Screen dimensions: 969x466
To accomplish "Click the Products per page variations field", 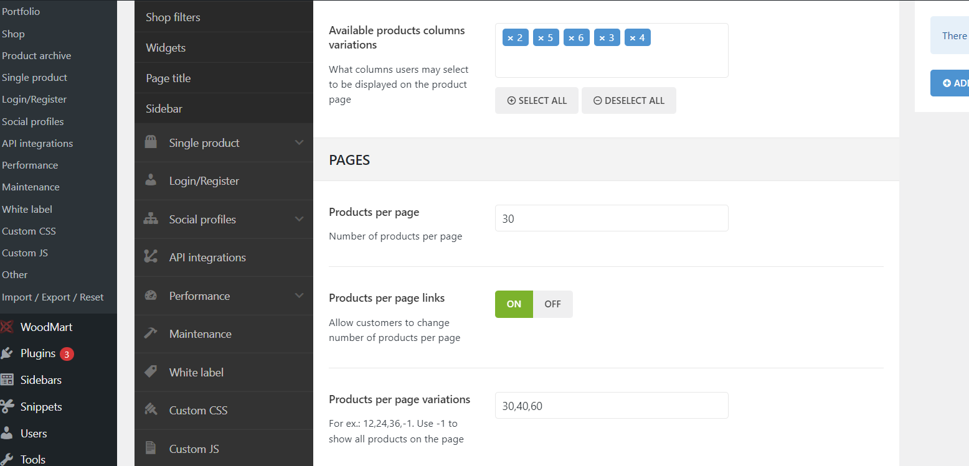I will pos(611,406).
